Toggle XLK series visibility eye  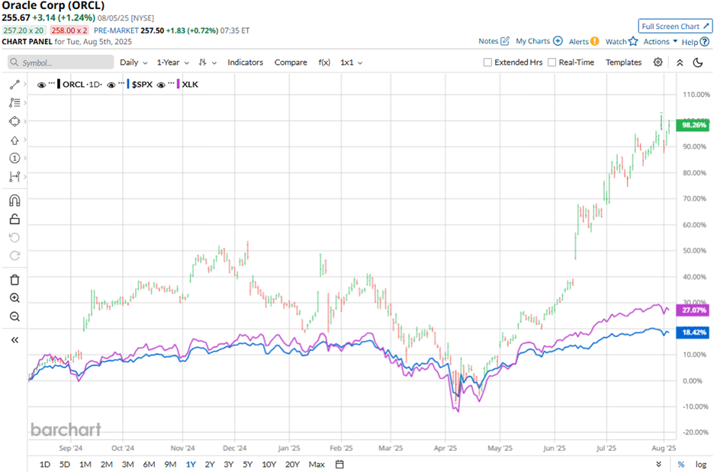tap(161, 85)
